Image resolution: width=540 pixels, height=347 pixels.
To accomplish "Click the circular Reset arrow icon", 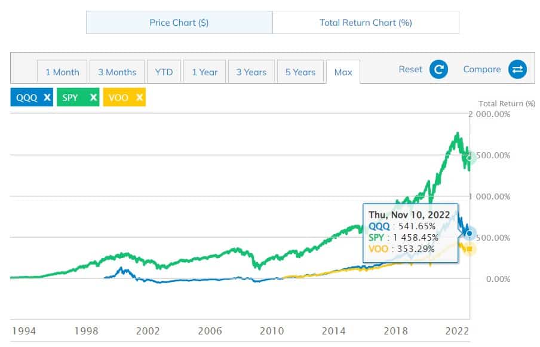I will 439,70.
